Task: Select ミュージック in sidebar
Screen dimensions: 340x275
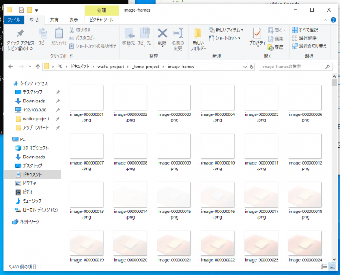Action: coord(32,201)
